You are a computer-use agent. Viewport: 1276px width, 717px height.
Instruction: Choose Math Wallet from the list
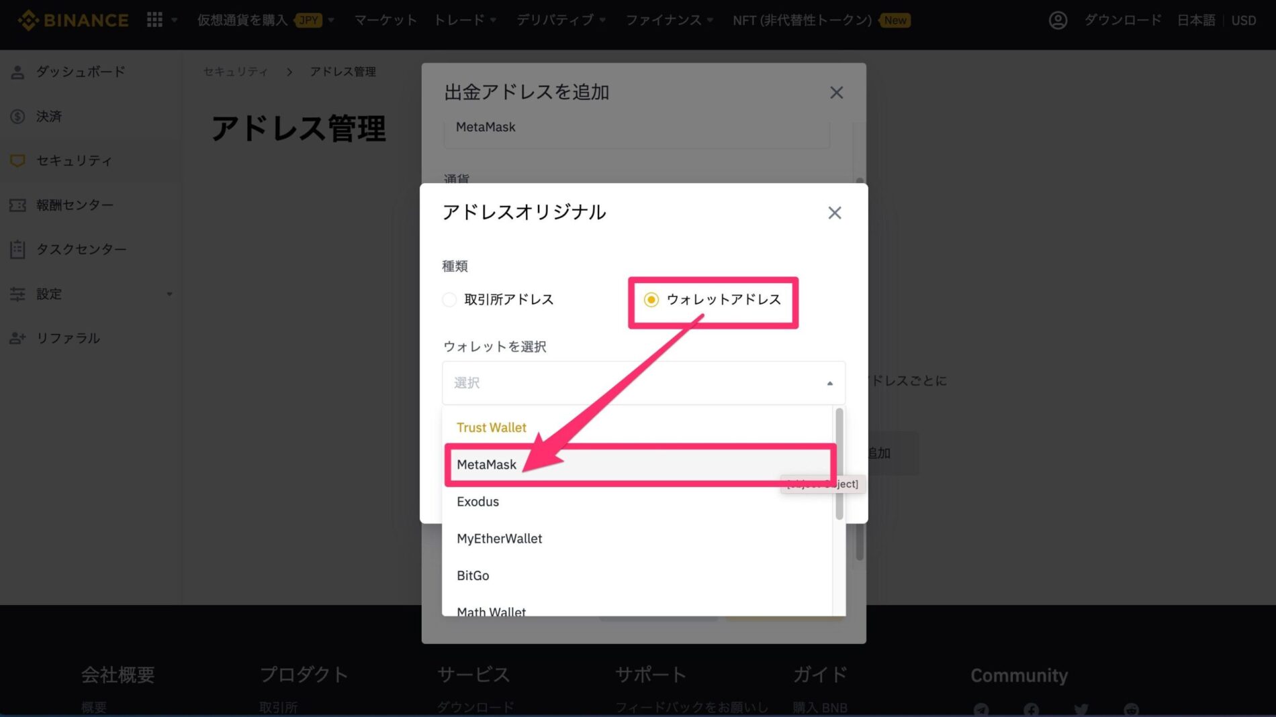[637, 609]
